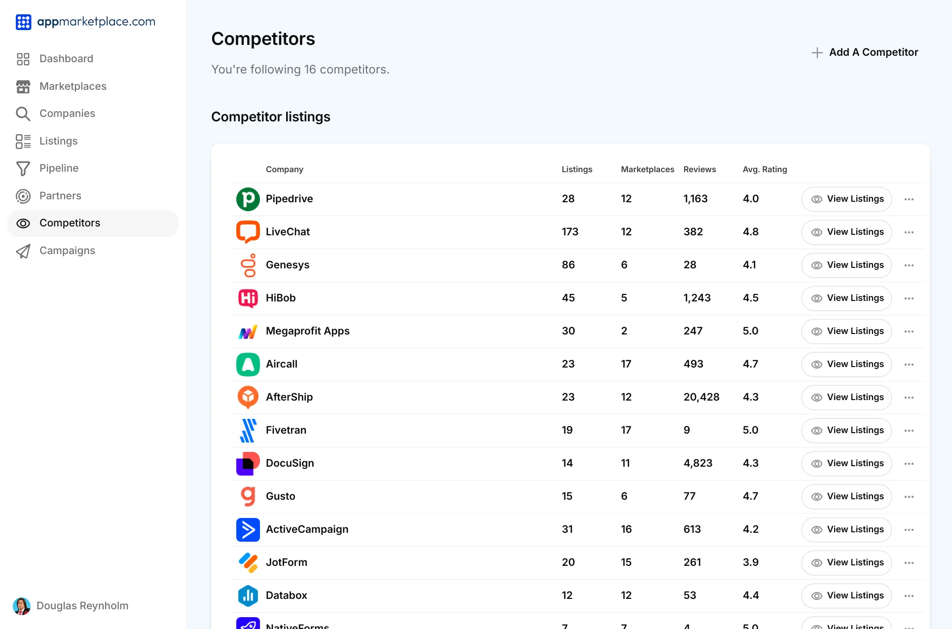Click the Dashboard menu item
This screenshot has width=952, height=629.
pos(67,58)
